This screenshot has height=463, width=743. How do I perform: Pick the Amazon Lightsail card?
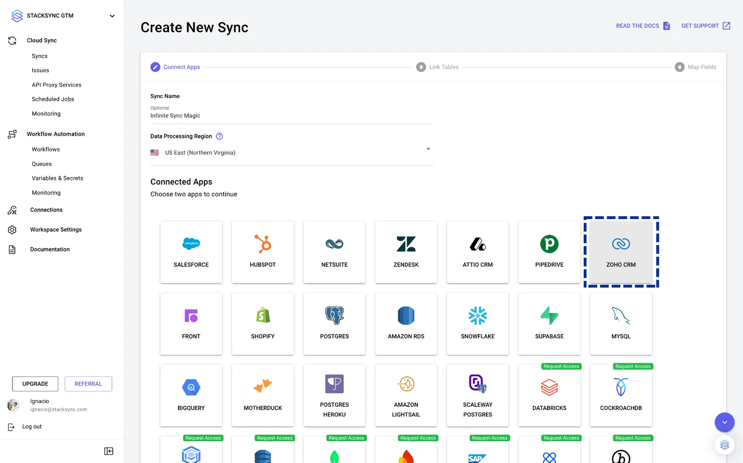coord(406,395)
